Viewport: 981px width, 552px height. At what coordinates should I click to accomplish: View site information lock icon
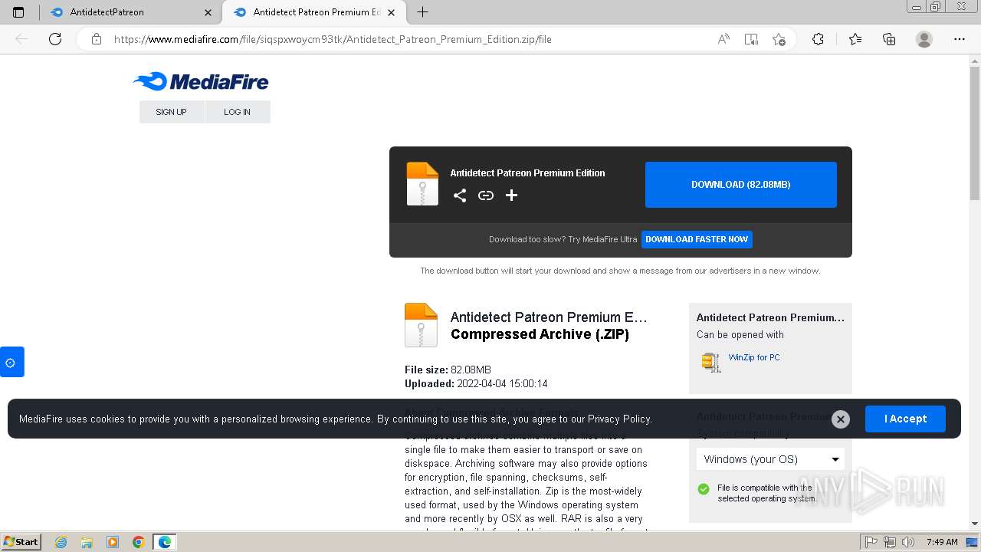coord(96,39)
